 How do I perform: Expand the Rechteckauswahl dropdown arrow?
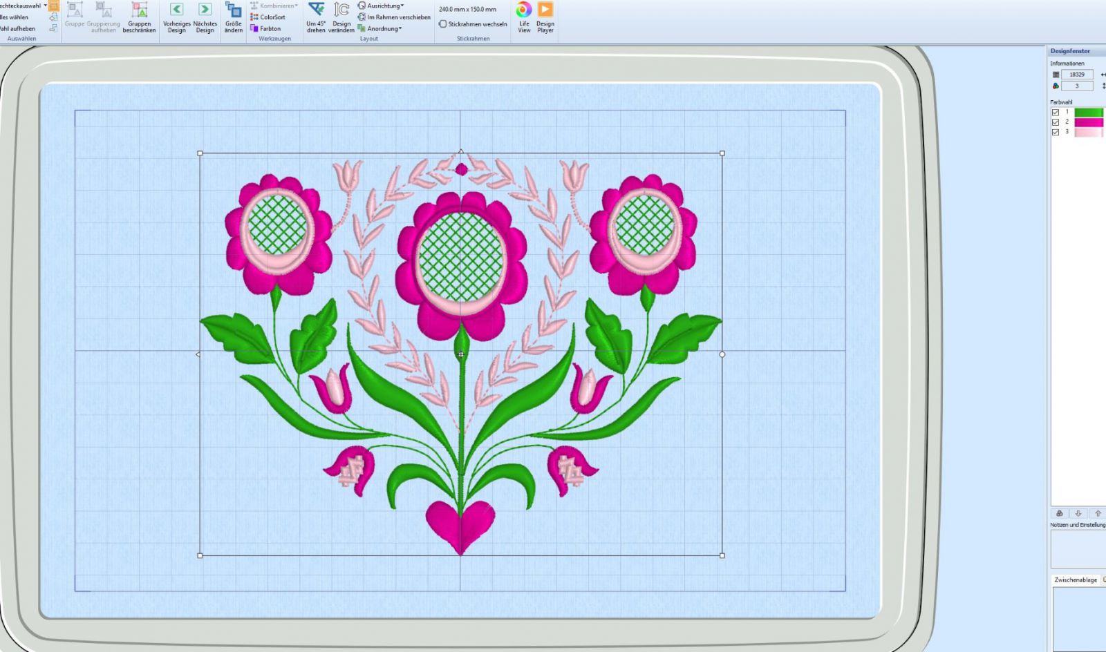(46, 6)
